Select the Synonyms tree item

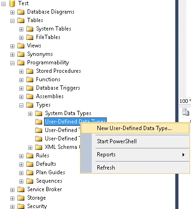[40, 54]
